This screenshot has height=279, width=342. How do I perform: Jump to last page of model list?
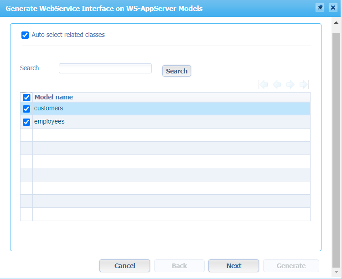coord(304,84)
